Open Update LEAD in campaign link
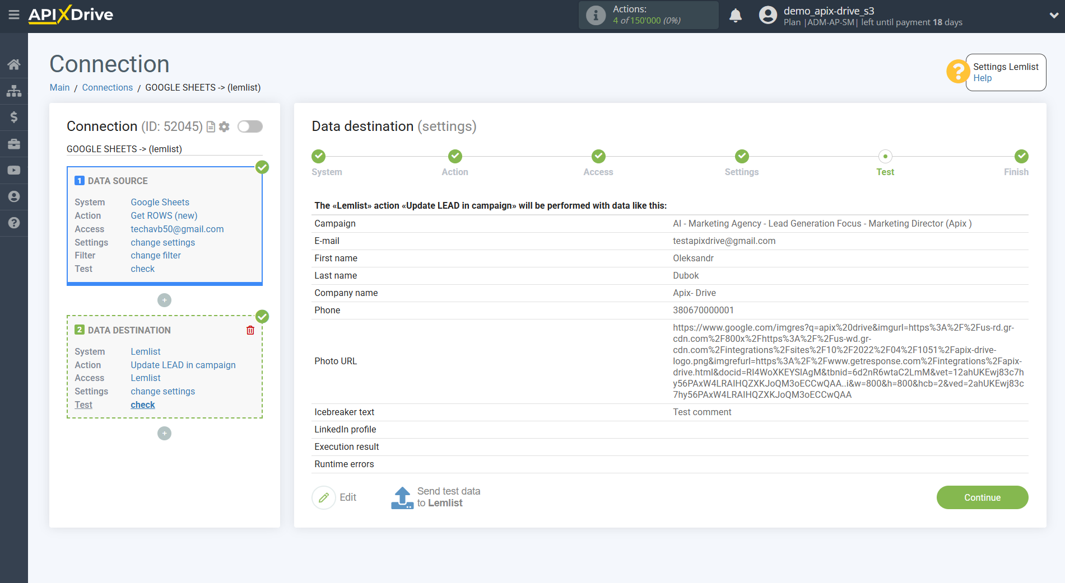The height and width of the screenshot is (583, 1065). [183, 365]
